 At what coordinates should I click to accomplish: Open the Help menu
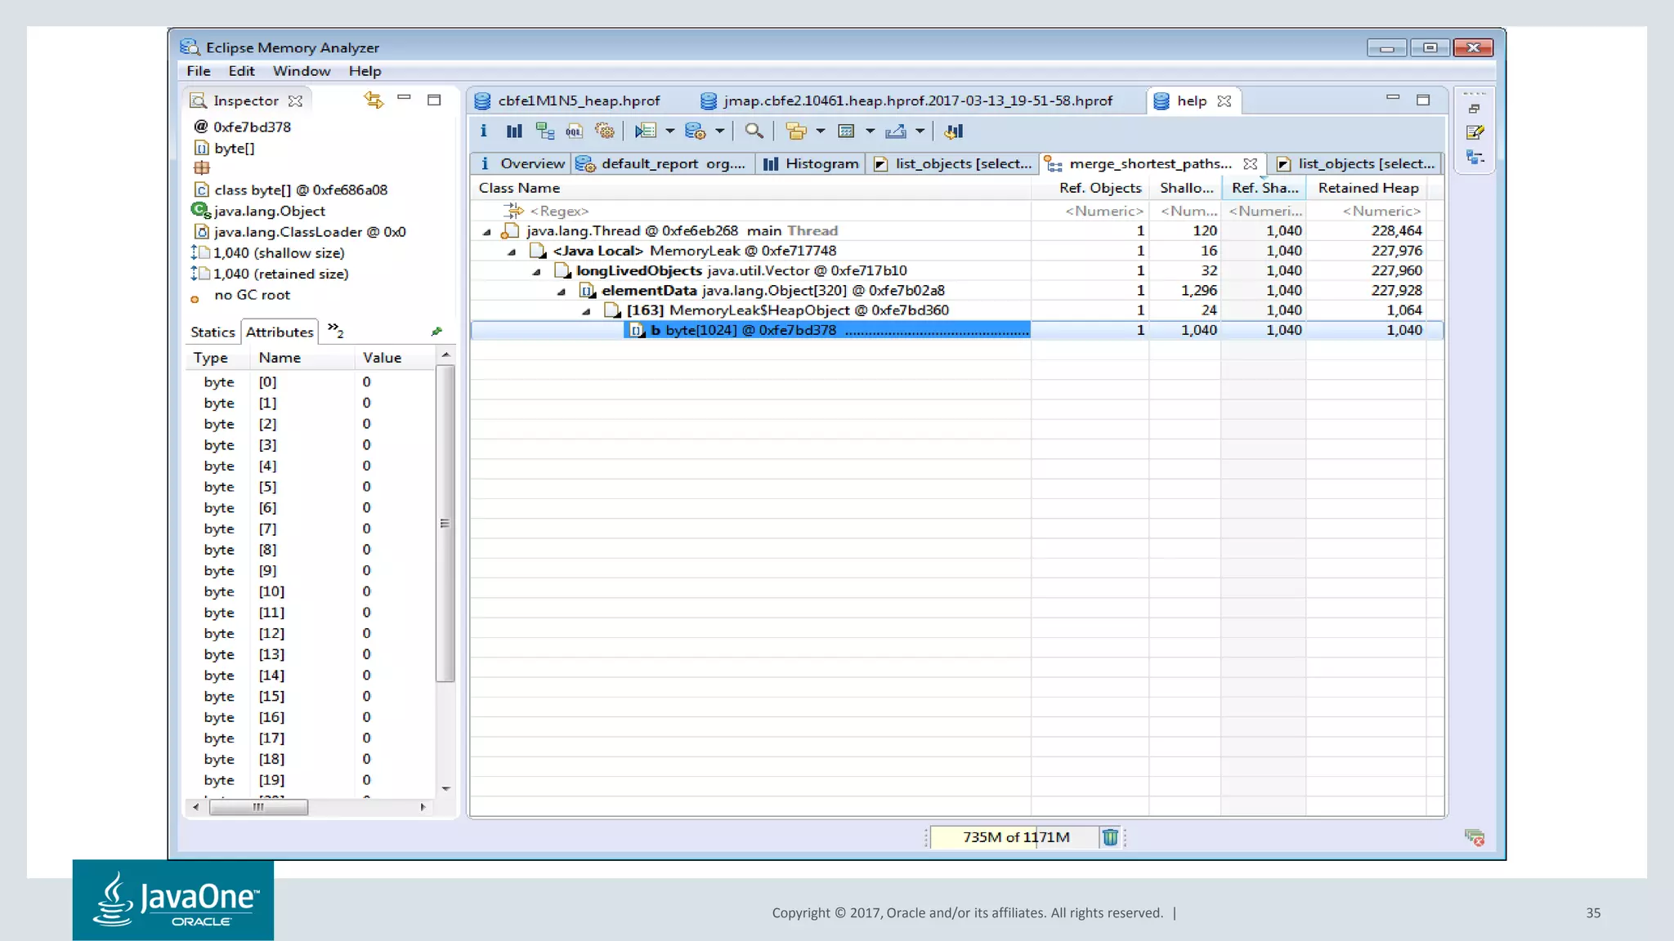[x=365, y=71]
